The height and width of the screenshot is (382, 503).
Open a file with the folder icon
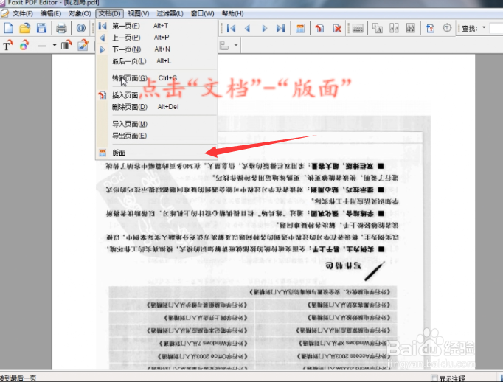point(24,28)
